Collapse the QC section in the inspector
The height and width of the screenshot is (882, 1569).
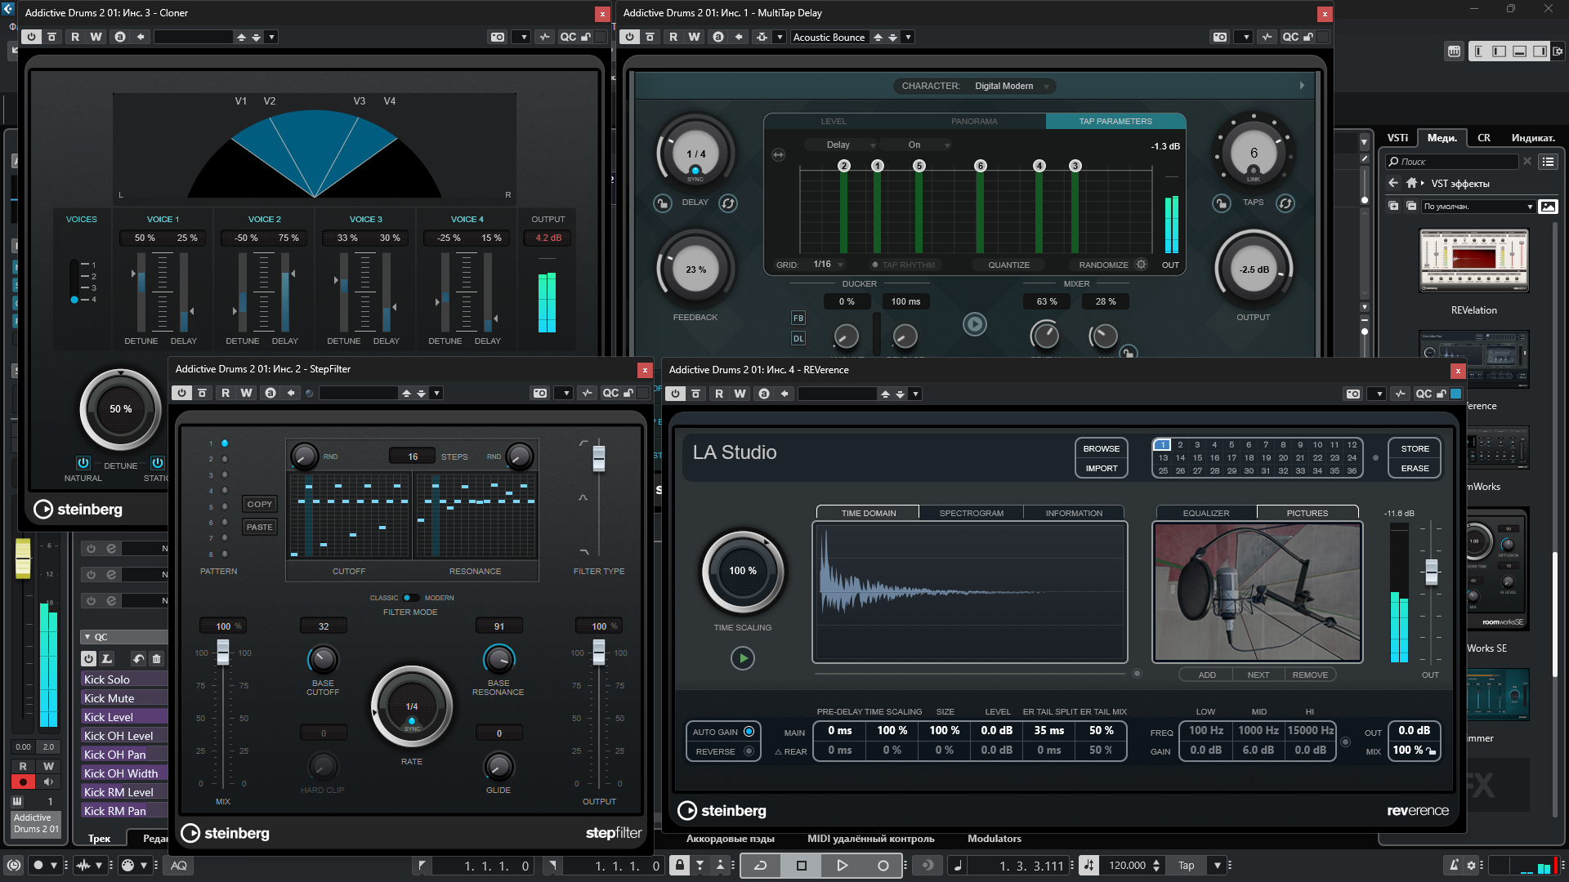click(87, 637)
